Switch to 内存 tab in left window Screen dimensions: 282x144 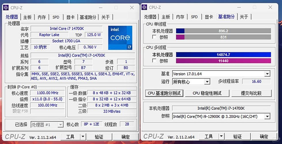pyautogui.click(x=42, y=17)
